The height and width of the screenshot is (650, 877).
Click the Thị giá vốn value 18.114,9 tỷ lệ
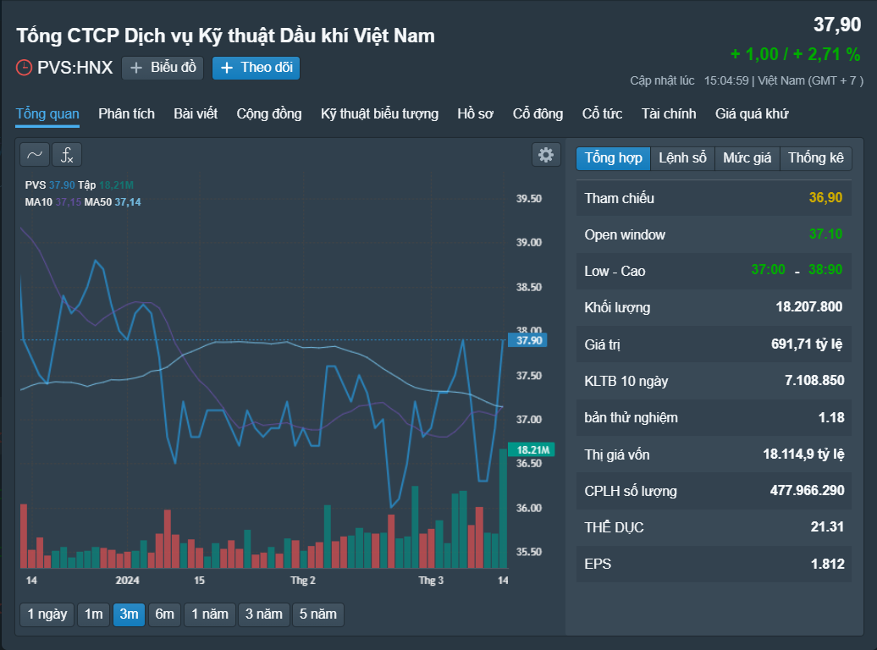click(803, 454)
